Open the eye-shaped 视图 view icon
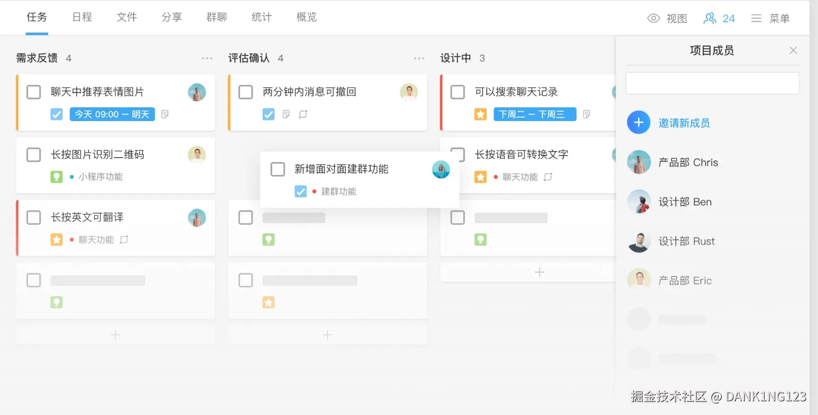 653,18
